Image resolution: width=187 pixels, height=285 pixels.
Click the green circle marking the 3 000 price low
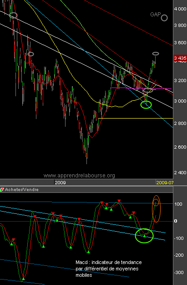[x=146, y=105]
